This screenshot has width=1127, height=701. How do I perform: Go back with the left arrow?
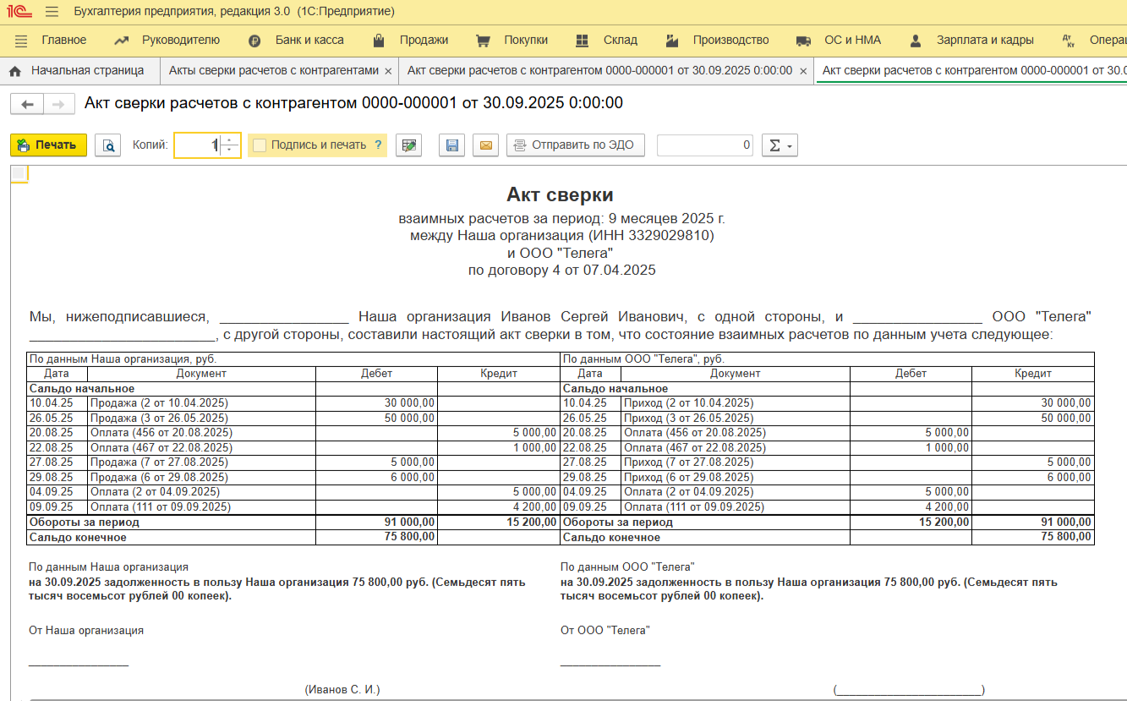coord(28,104)
